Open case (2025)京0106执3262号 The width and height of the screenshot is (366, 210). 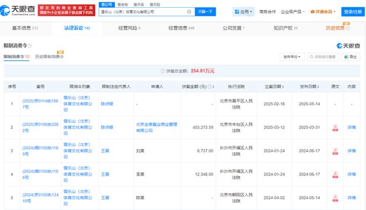40,127
